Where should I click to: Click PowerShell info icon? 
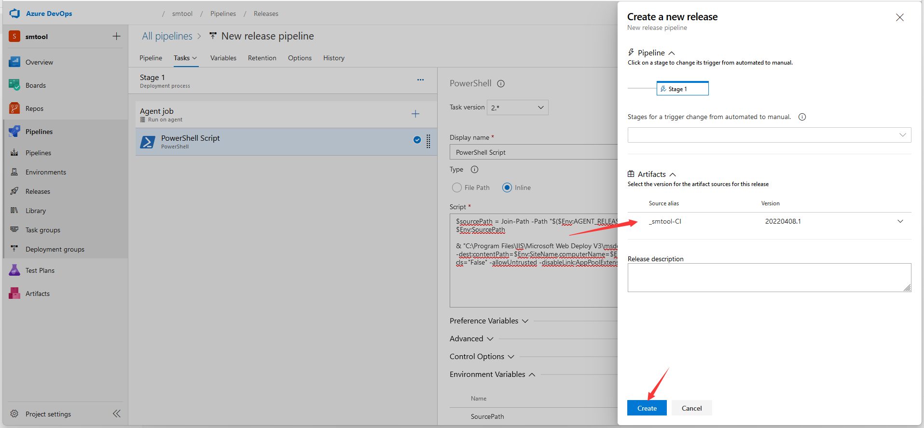501,83
